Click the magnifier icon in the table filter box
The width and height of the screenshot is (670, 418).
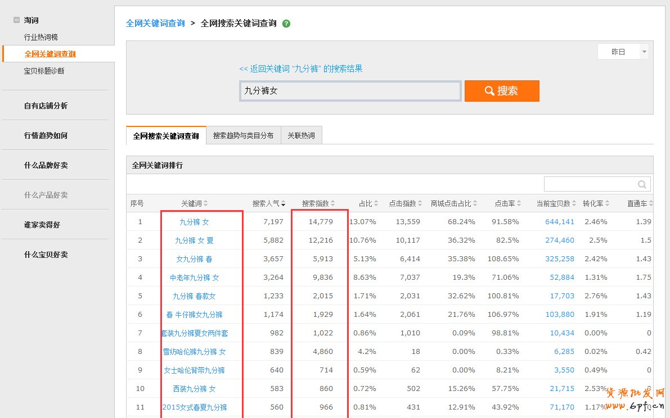point(642,184)
